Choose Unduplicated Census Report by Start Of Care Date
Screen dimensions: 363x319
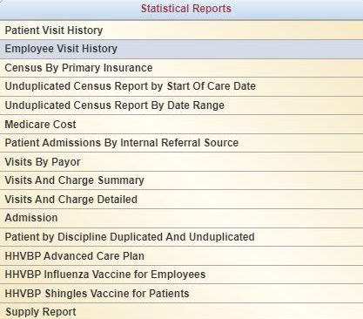181,86
